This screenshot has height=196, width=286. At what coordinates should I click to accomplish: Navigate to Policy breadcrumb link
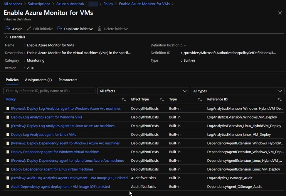(108, 4)
